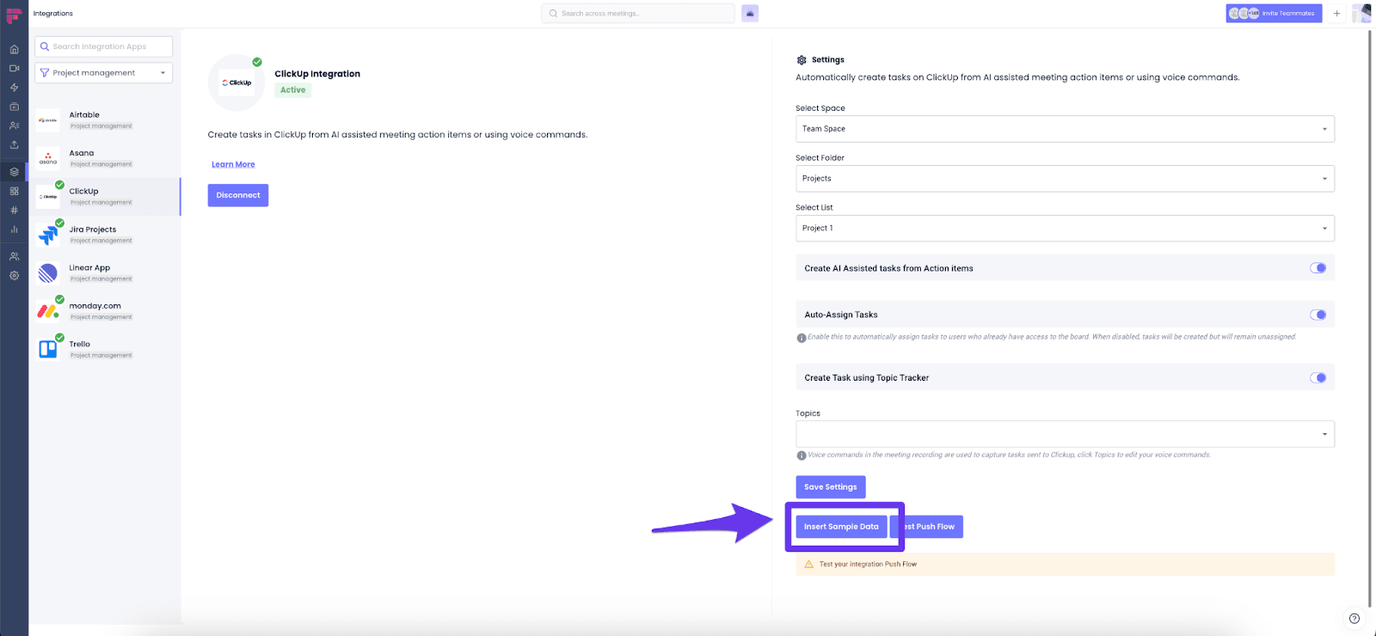1376x636 pixels.
Task: Select Linear App in the list
Action: (104, 273)
